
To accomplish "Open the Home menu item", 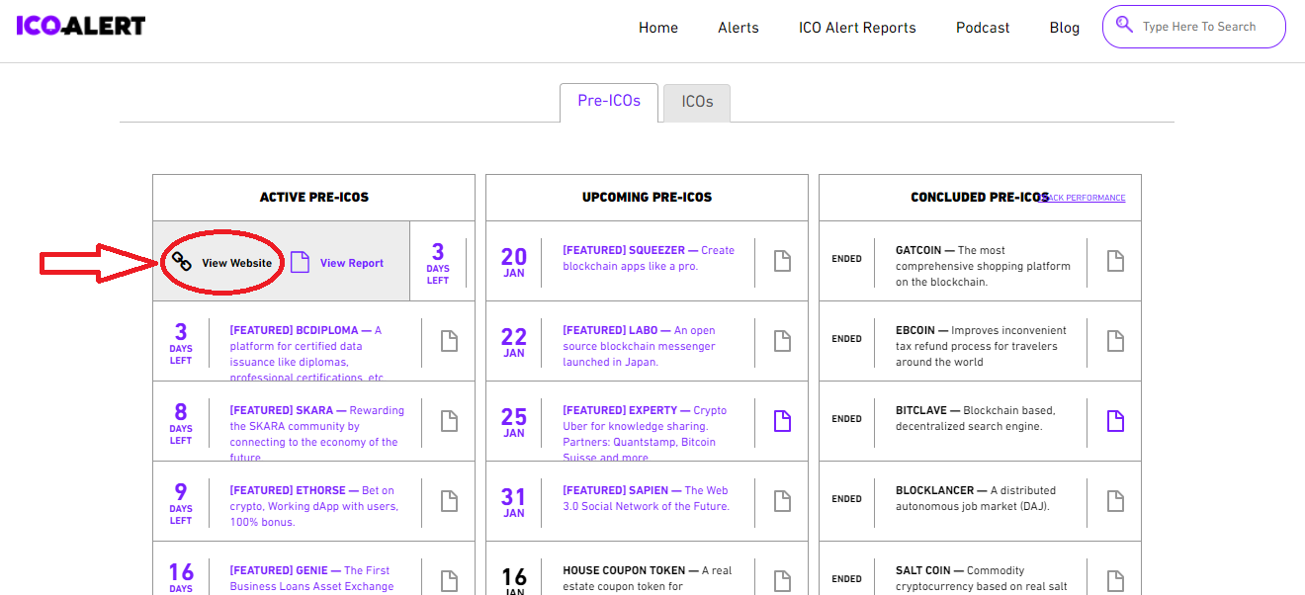I will coord(658,28).
